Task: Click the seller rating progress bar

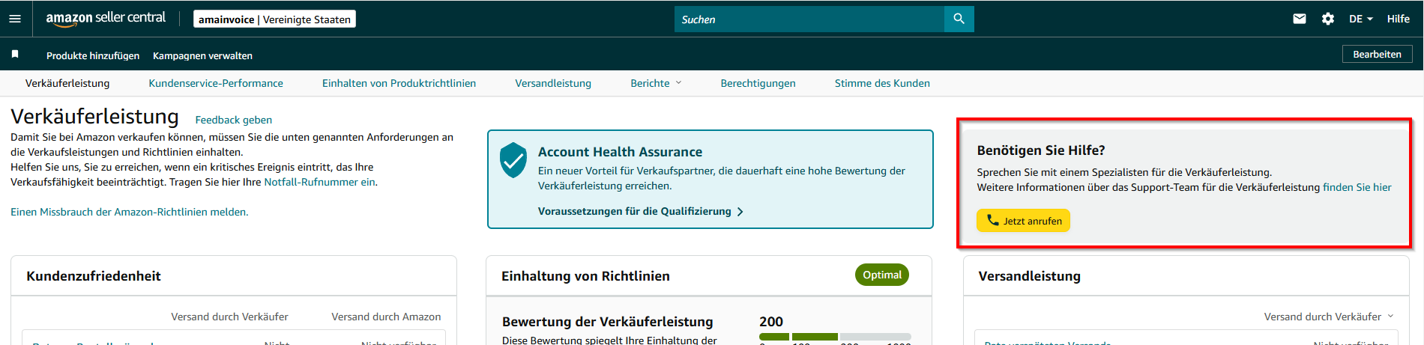Action: pyautogui.click(x=835, y=337)
